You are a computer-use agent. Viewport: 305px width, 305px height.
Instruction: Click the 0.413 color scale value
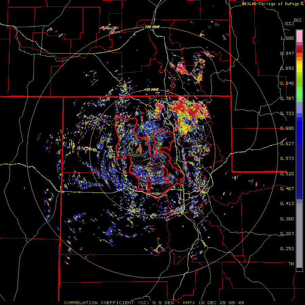[x=287, y=204]
